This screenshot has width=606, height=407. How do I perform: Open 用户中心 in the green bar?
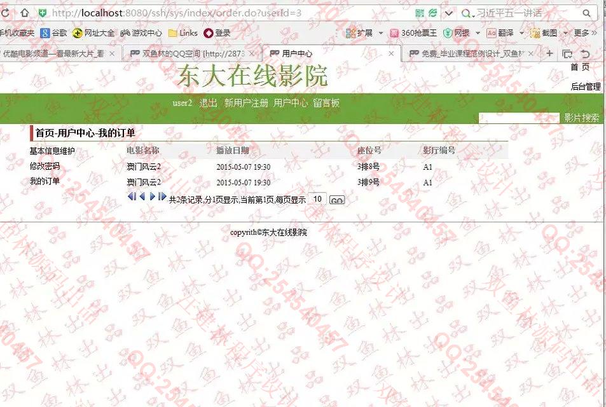pyautogui.click(x=291, y=103)
